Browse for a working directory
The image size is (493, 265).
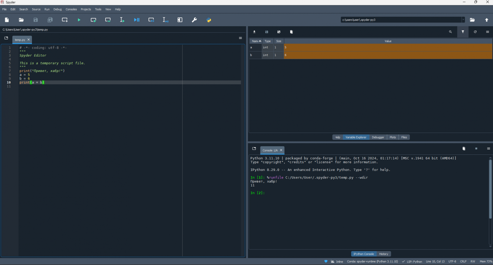coord(472,20)
